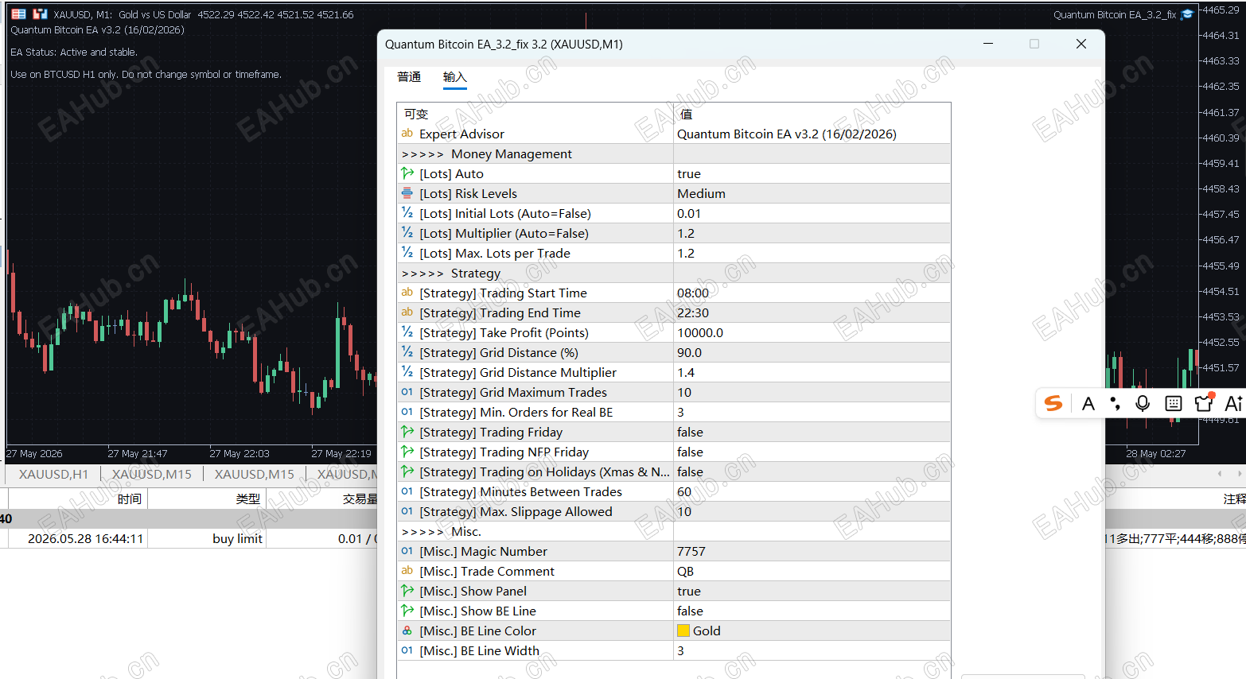
Task: Click the color icon beside BE Line Color
Action: click(x=407, y=630)
